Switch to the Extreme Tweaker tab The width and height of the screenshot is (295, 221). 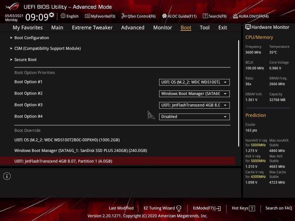click(92, 28)
